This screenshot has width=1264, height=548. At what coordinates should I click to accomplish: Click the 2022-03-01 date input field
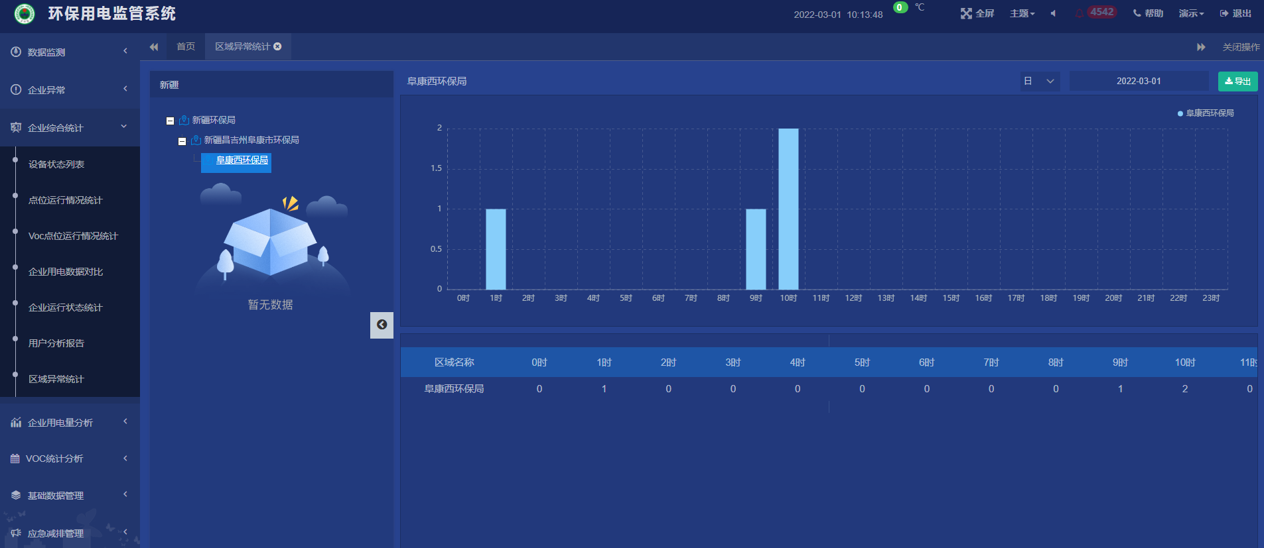[x=1139, y=81]
